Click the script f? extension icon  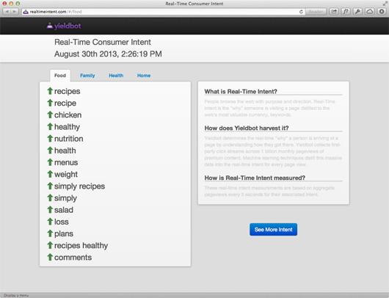click(x=346, y=12)
